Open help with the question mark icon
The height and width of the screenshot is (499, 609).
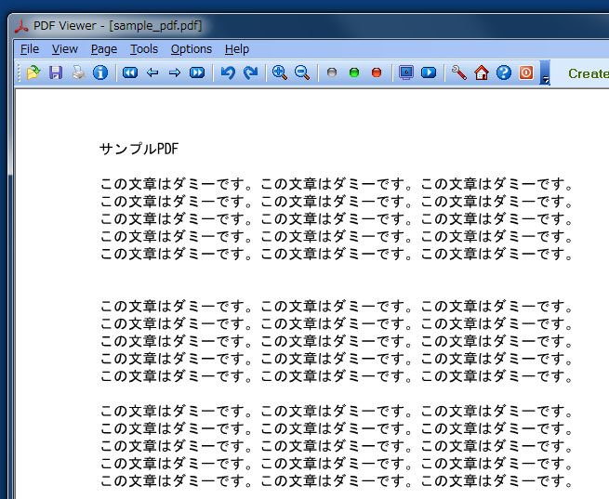[x=504, y=72]
